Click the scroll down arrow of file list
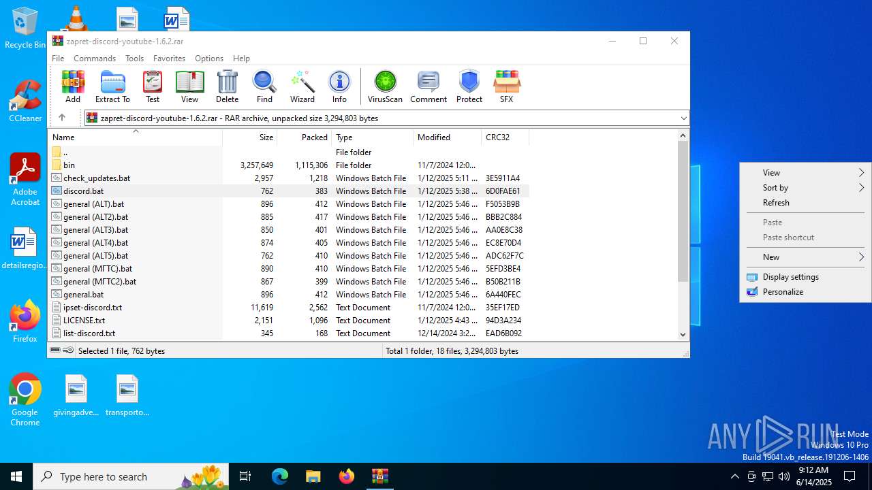Screen dimensions: 872x490 [683, 334]
